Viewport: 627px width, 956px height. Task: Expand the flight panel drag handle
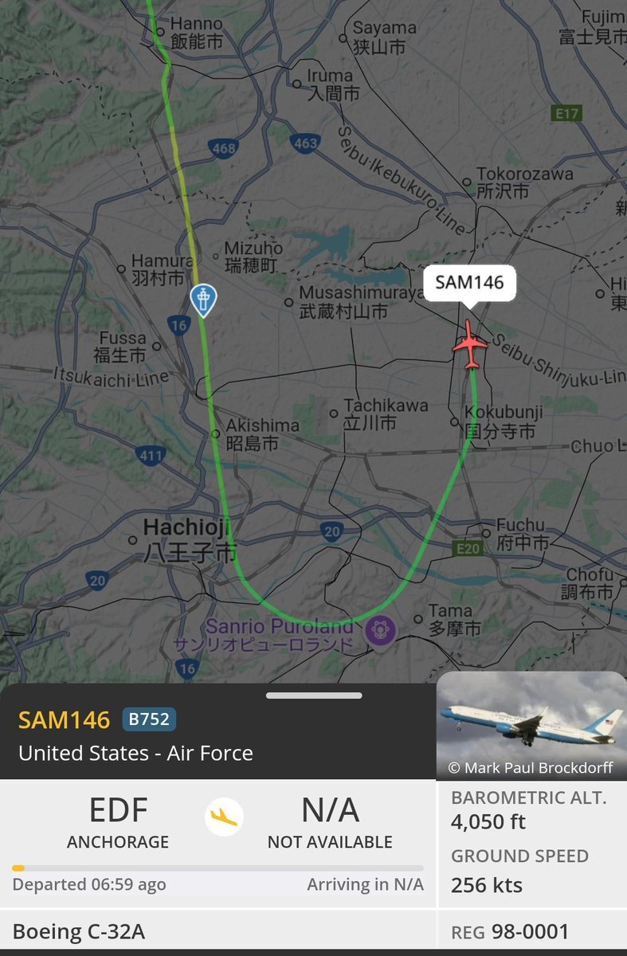tap(314, 695)
